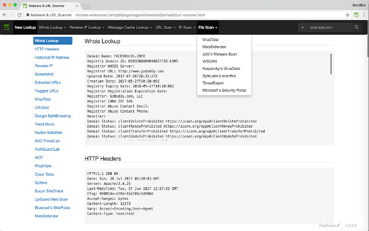Reload the page with the refresh icon
Image resolution: width=369 pixels, height=231 pixels.
(x=19, y=15)
